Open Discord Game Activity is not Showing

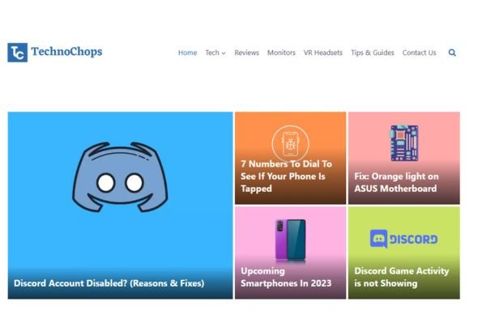pyautogui.click(x=402, y=277)
